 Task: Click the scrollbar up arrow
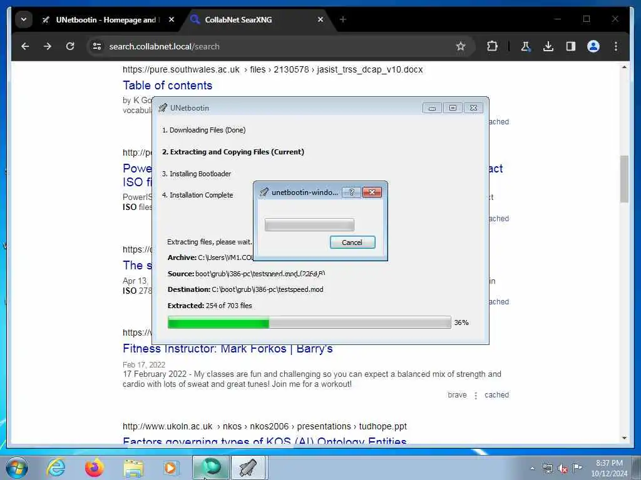pyautogui.click(x=624, y=67)
